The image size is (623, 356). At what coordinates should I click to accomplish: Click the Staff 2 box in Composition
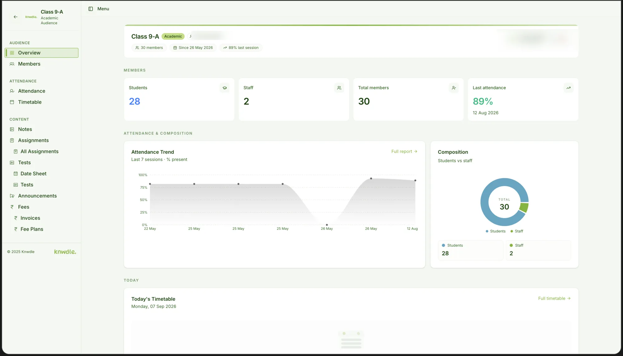(x=538, y=250)
